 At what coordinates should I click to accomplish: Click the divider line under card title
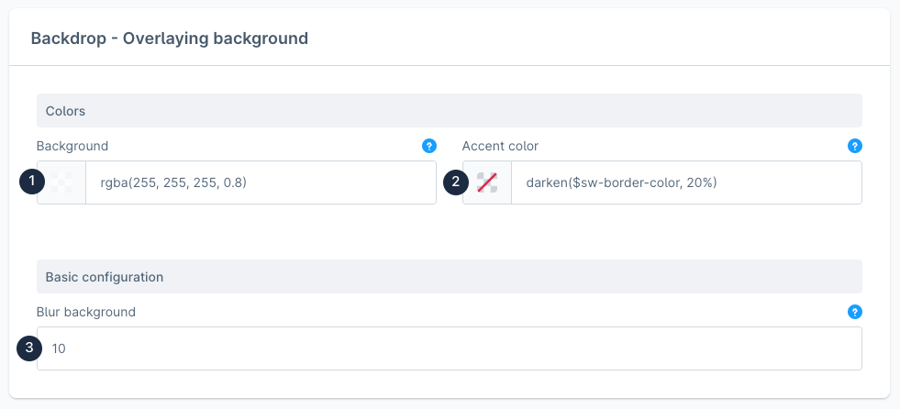pyautogui.click(x=450, y=66)
